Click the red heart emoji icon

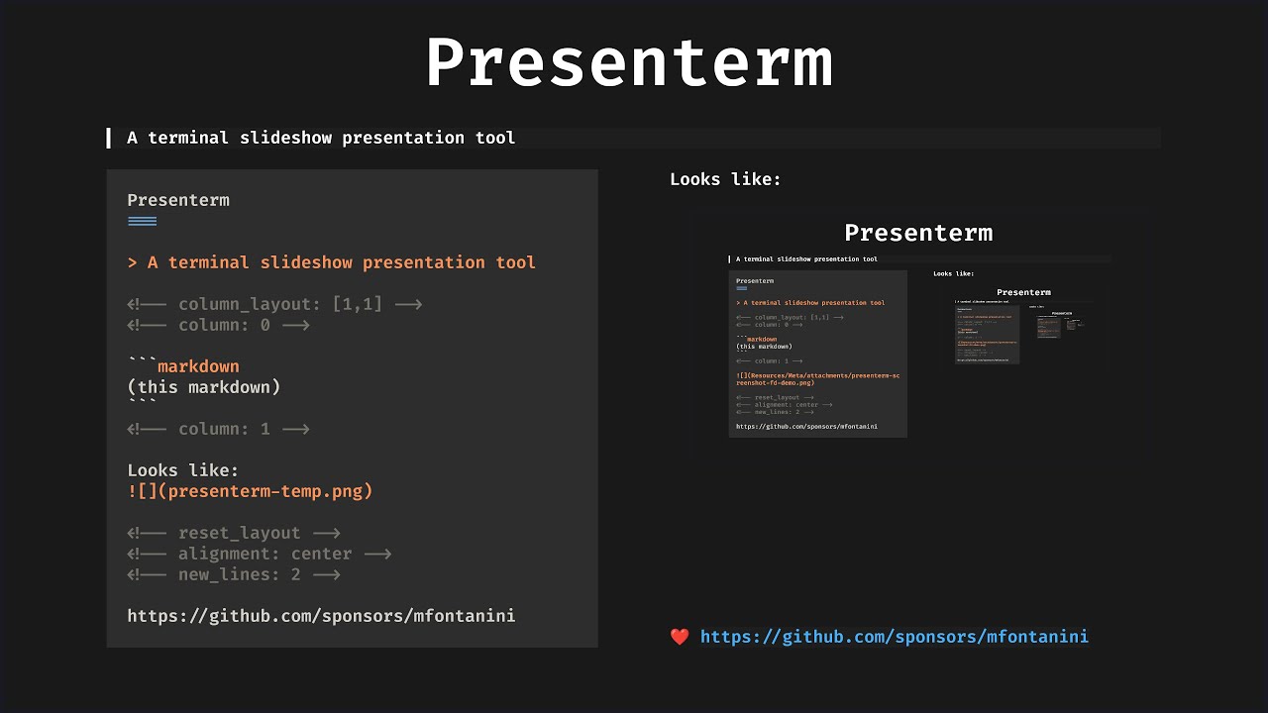(x=680, y=637)
